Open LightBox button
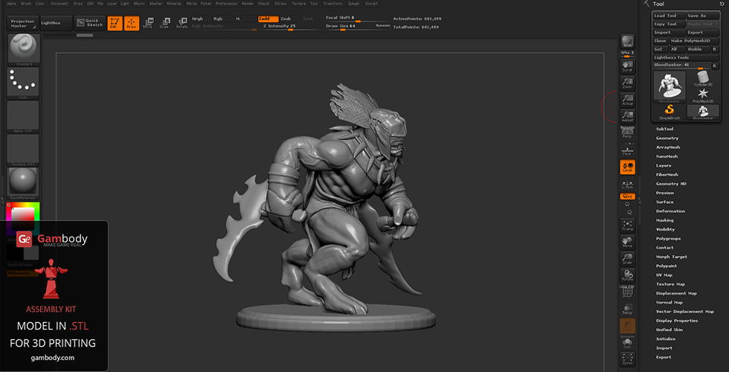 pyautogui.click(x=57, y=23)
